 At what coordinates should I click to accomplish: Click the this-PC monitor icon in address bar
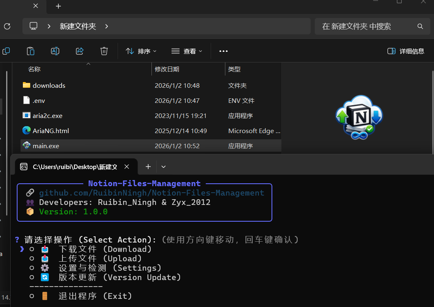pyautogui.click(x=33, y=26)
